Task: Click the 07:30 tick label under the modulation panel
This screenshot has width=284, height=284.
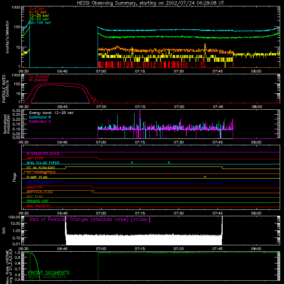Action: point(179,142)
